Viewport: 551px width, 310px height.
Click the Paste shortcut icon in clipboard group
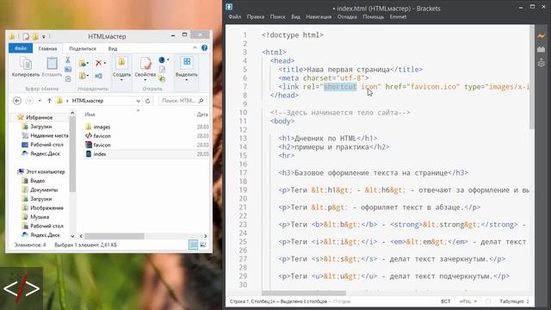click(x=68, y=78)
